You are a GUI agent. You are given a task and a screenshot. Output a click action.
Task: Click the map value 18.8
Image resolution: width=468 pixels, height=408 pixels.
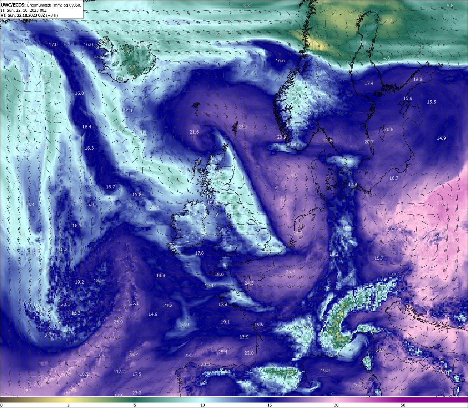(x=161, y=276)
